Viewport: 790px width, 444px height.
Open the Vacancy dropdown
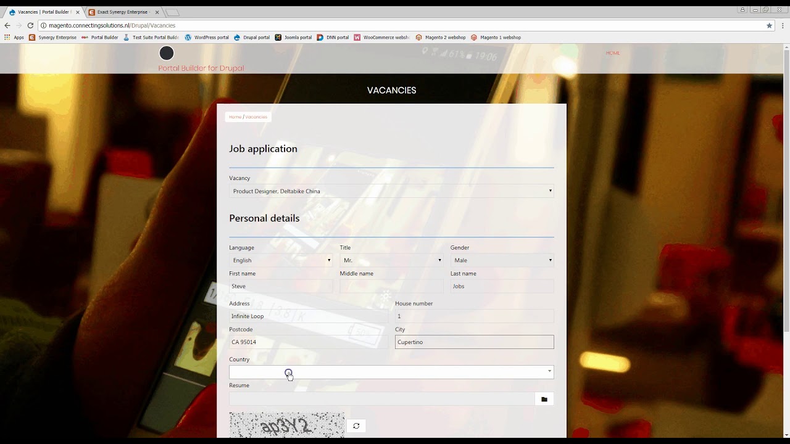[x=391, y=191]
